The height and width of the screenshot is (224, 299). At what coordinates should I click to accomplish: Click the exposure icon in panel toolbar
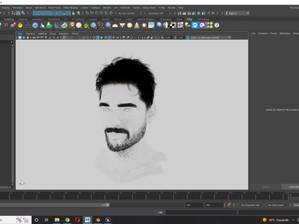pyautogui.click(x=163, y=37)
